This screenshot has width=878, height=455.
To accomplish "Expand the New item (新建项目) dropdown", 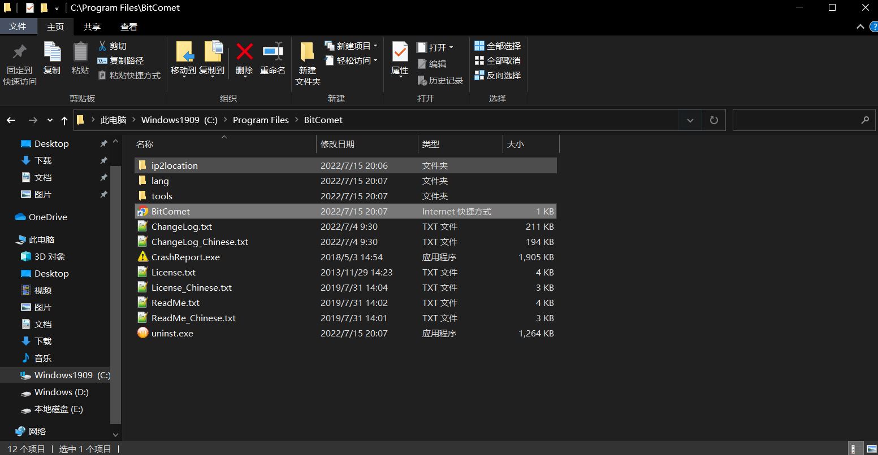I will pos(375,46).
